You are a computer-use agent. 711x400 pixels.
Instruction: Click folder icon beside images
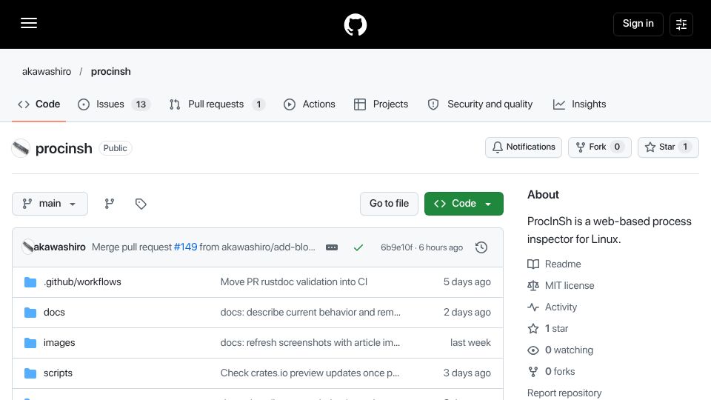click(30, 343)
